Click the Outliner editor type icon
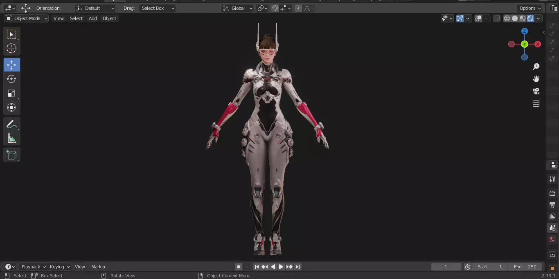 click(554, 8)
